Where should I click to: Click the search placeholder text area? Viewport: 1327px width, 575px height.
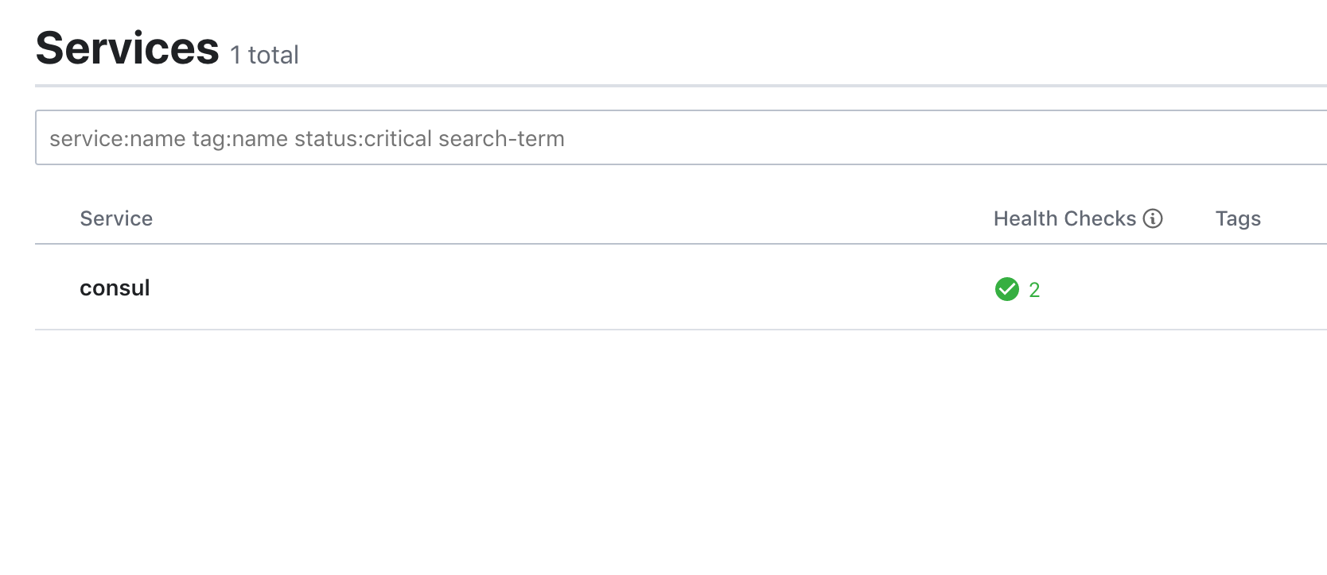tap(307, 137)
